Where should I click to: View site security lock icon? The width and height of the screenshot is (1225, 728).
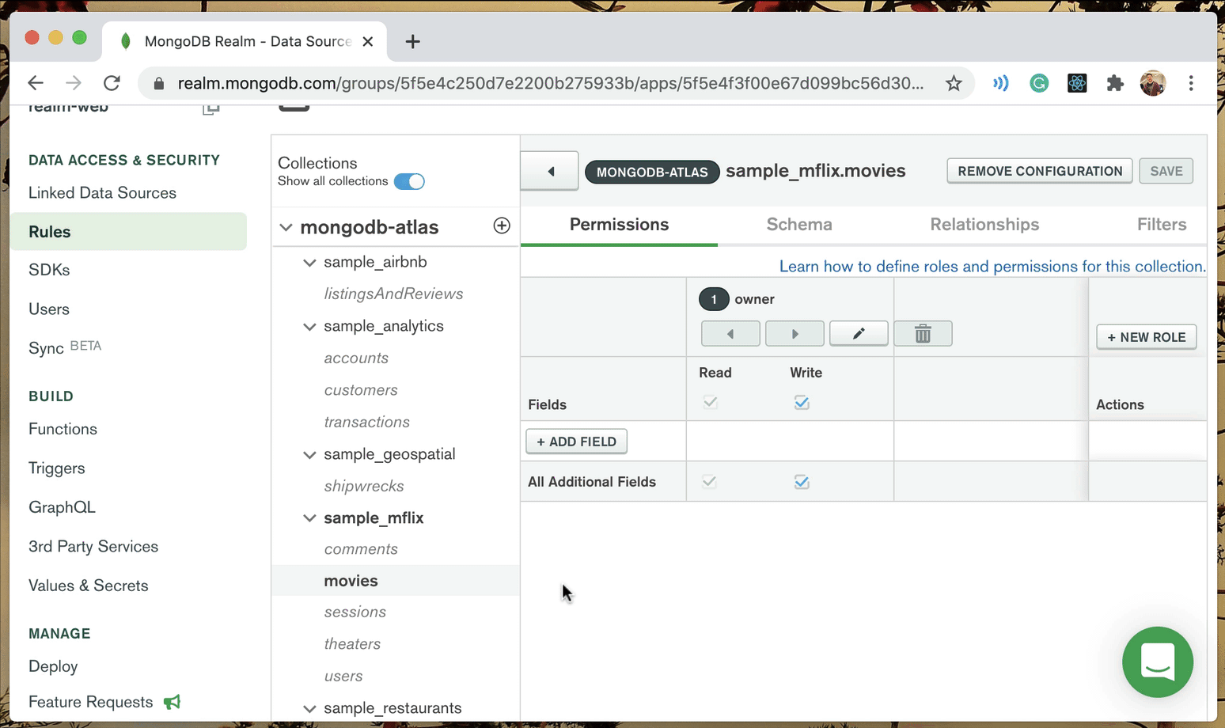tap(159, 83)
